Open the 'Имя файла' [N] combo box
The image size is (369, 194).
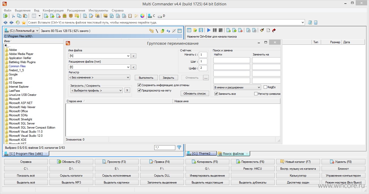[x=99, y=56]
